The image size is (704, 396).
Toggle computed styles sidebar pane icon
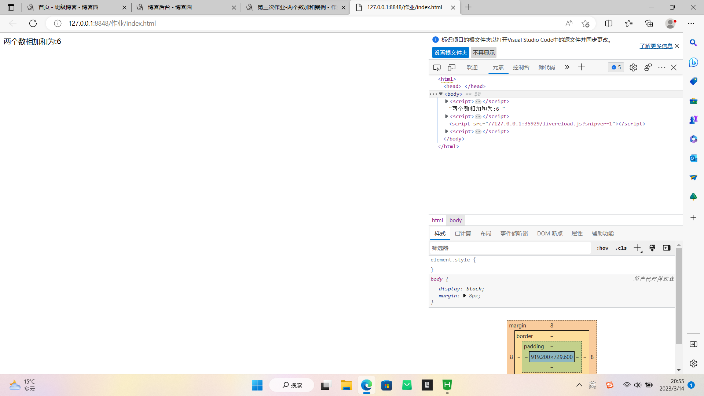667,248
